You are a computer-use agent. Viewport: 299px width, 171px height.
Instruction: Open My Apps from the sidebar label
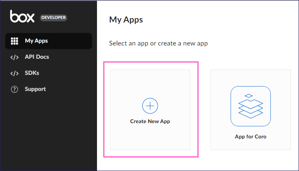(36, 41)
